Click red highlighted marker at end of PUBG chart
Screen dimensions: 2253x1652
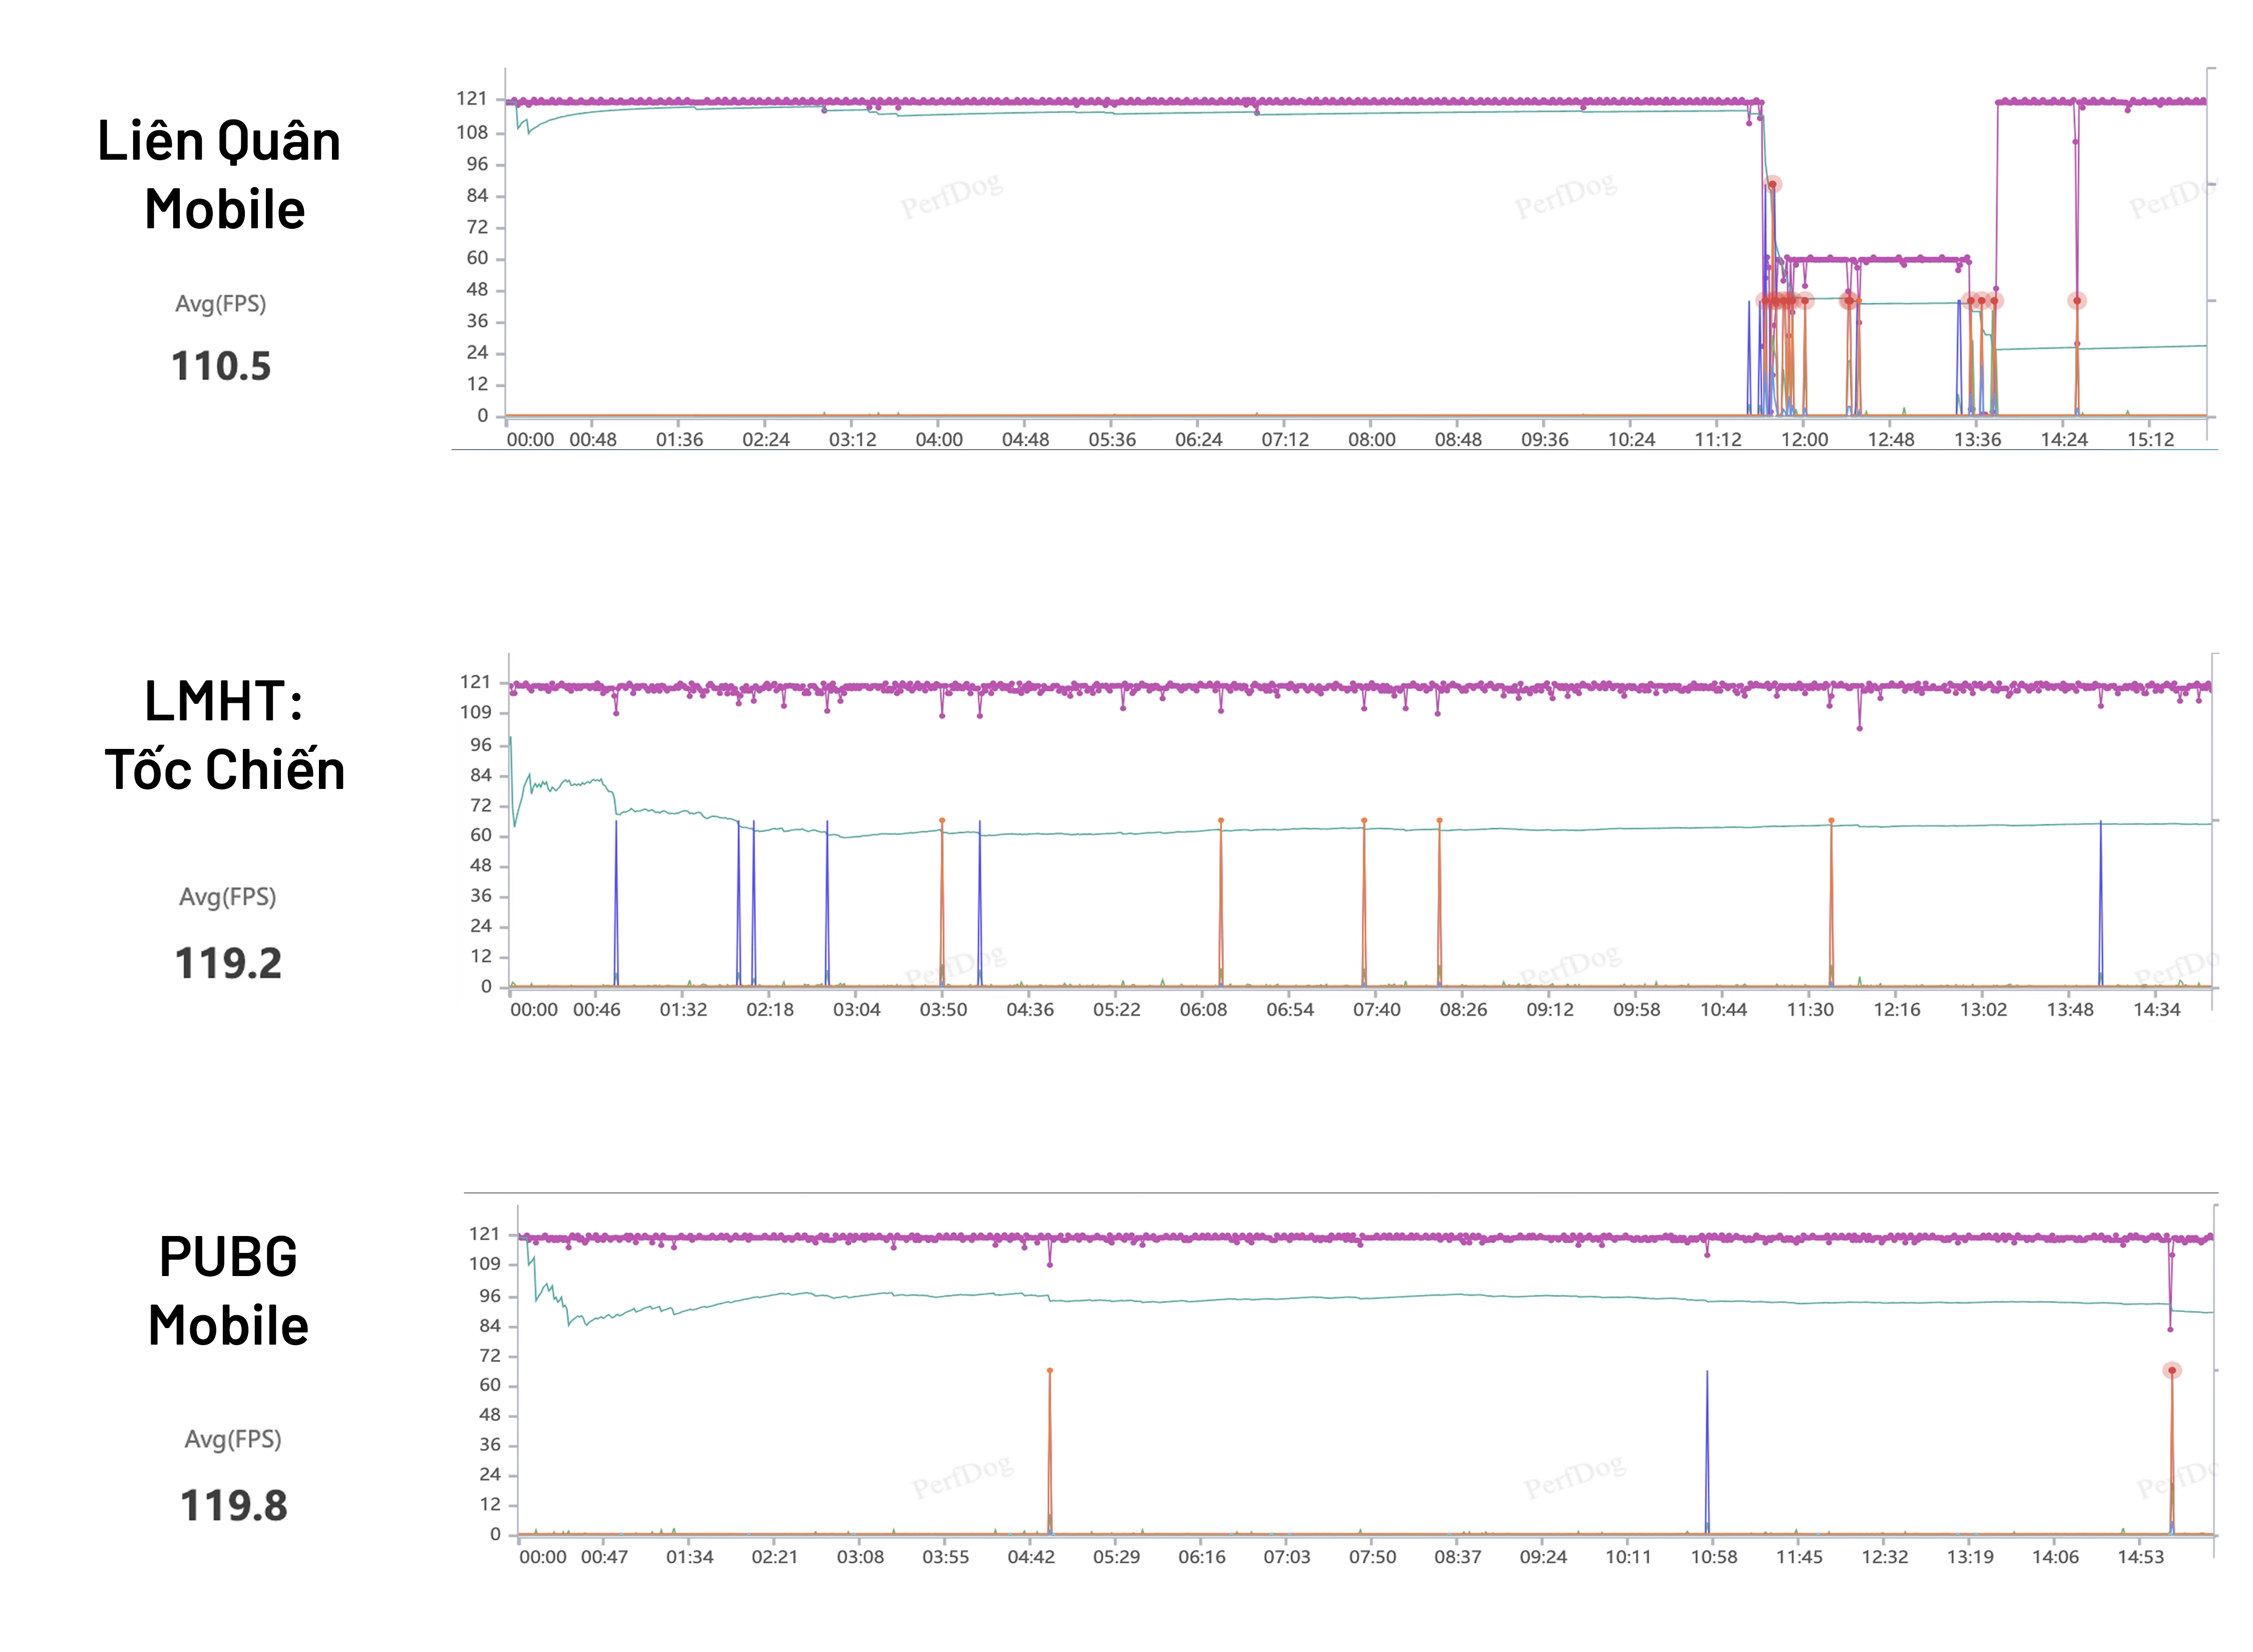2172,1371
